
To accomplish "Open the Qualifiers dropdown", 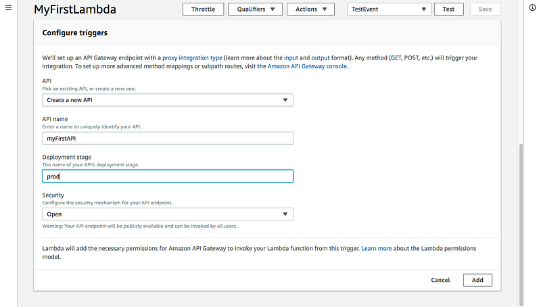I will pos(256,9).
